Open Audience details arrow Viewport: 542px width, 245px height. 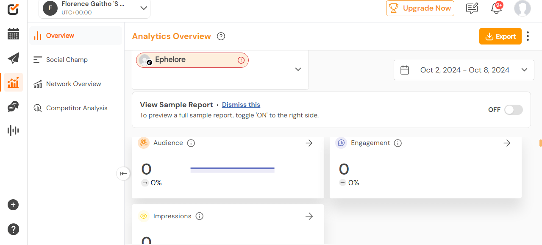pos(309,143)
